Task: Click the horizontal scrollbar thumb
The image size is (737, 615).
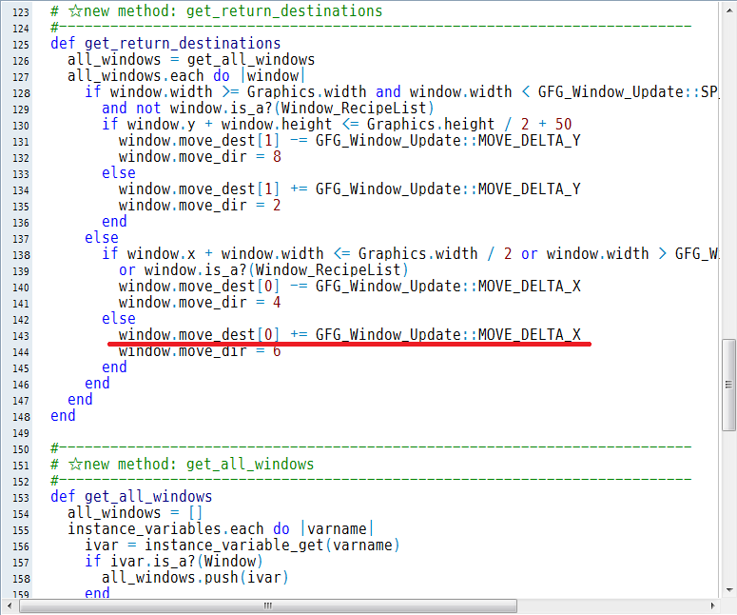Action: [268, 605]
